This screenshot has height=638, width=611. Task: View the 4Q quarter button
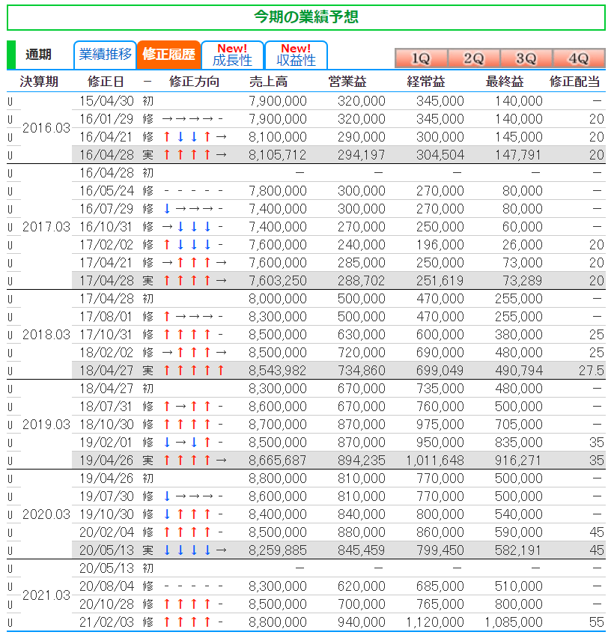[578, 58]
